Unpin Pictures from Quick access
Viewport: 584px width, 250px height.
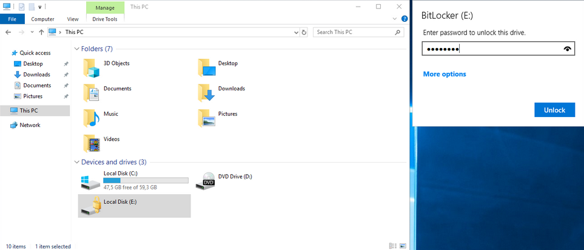point(66,96)
